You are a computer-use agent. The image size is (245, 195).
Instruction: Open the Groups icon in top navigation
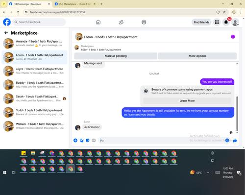pos(144,22)
